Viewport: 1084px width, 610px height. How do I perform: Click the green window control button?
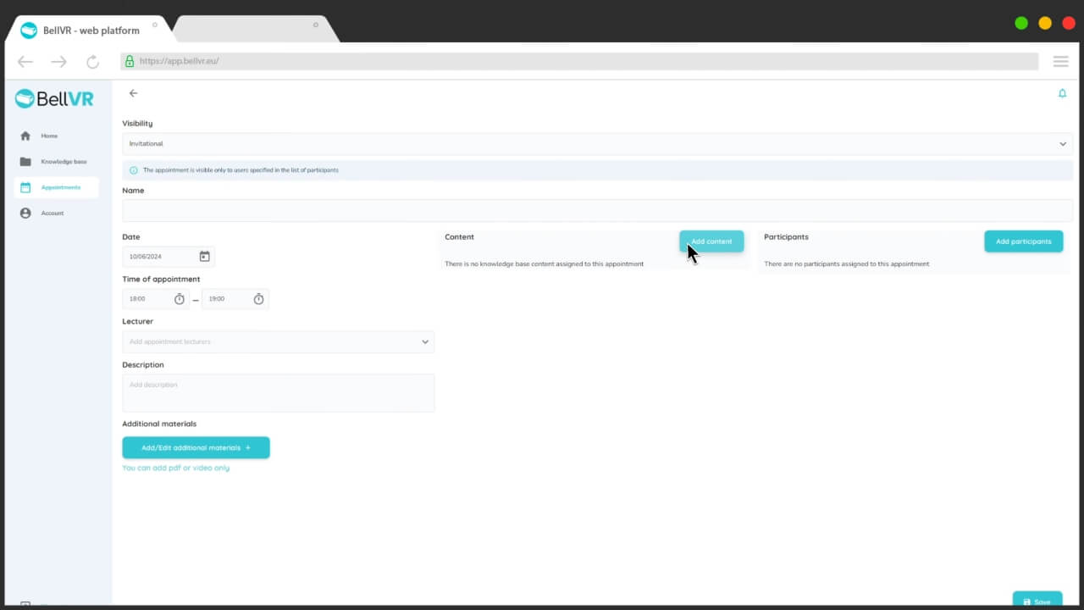1021,23
